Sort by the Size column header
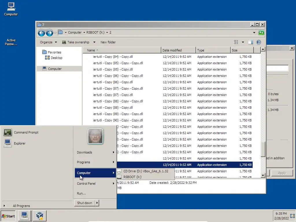The height and width of the screenshot is (222, 296). pos(242,50)
